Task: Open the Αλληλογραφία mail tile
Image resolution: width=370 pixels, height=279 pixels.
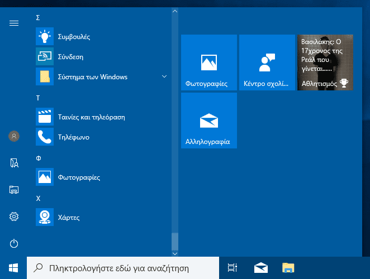Action: 209,121
